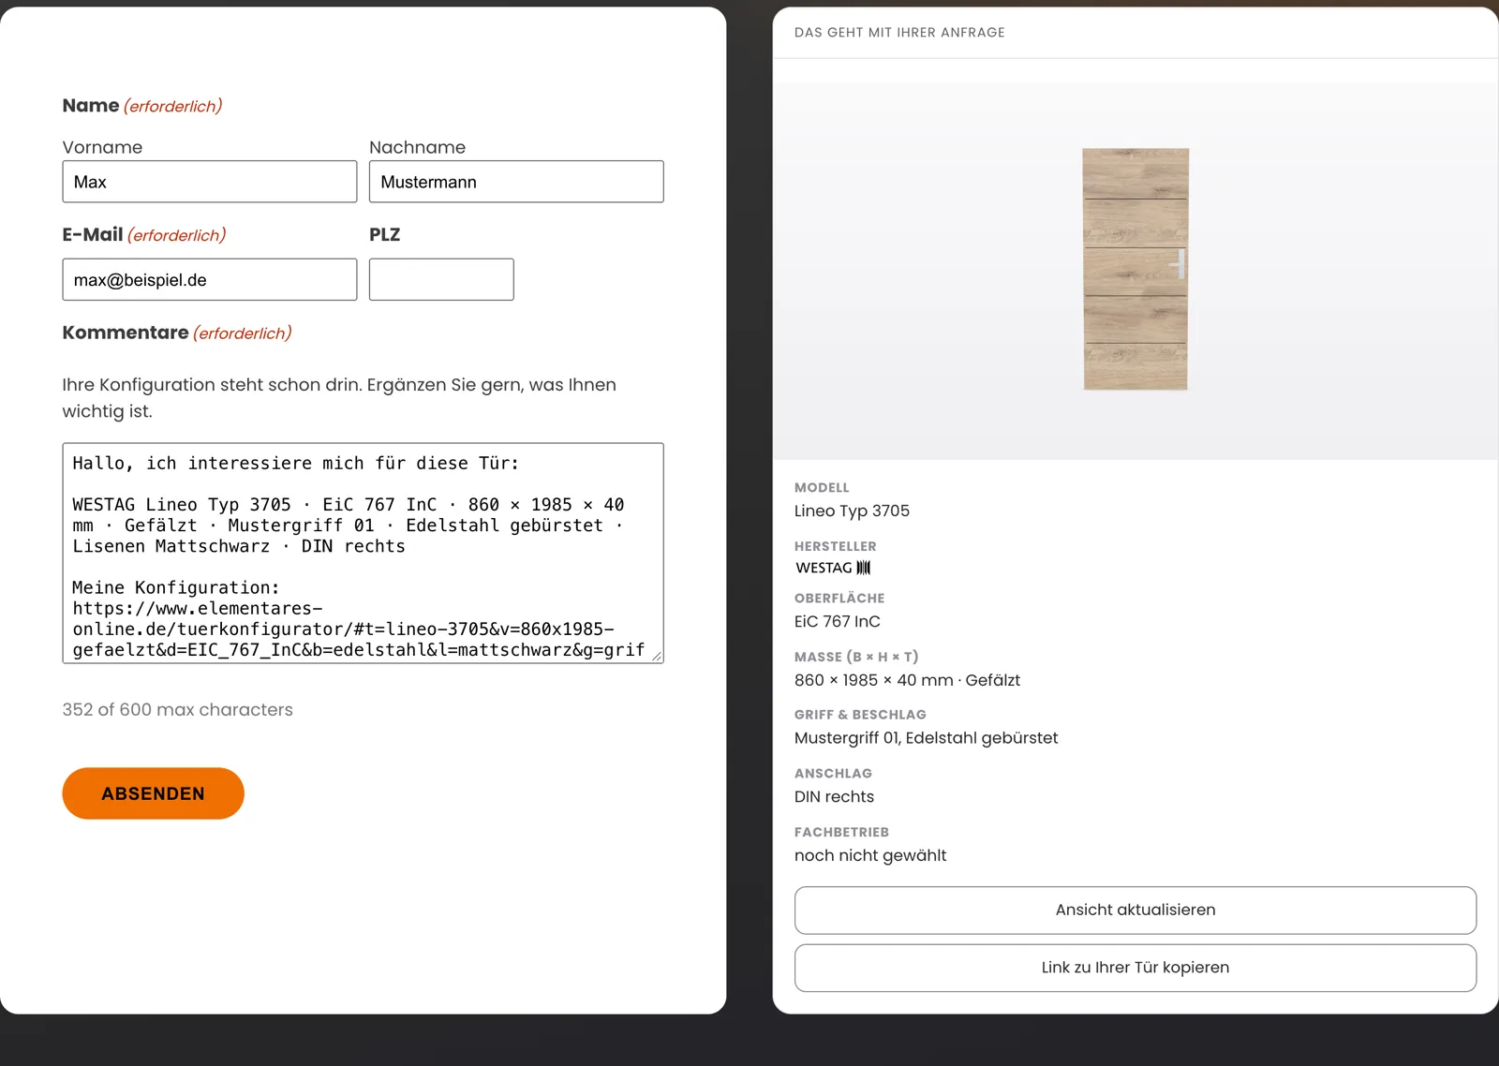Image resolution: width=1499 pixels, height=1066 pixels.
Task: Click the empty PLZ input field
Action: click(x=441, y=279)
